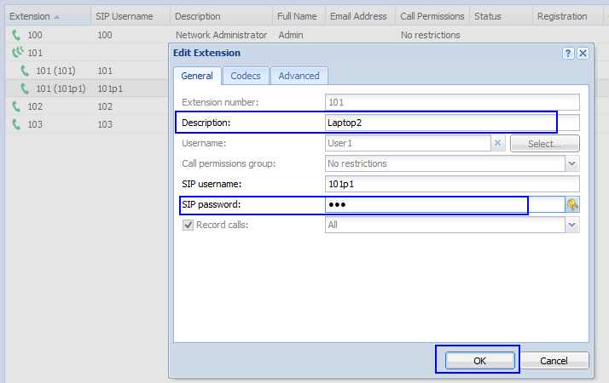The width and height of the screenshot is (609, 383).
Task: Click the phone icon beside 101 (101)
Action: pyautogui.click(x=25, y=71)
